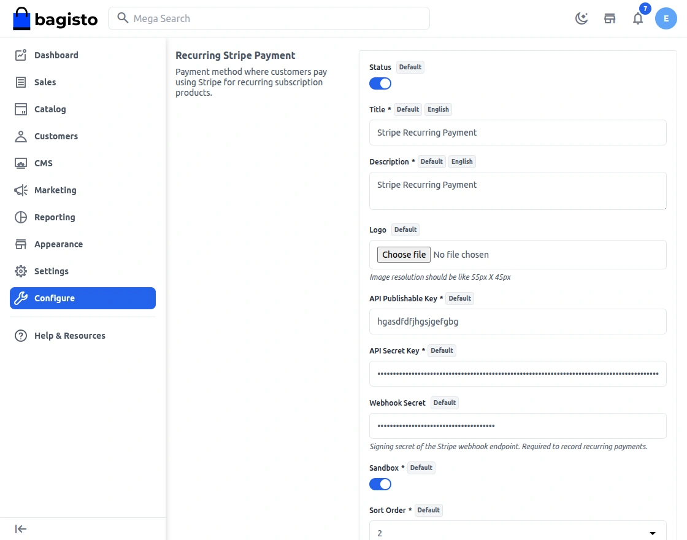
Task: Click English badge next to Title
Action: click(438, 110)
